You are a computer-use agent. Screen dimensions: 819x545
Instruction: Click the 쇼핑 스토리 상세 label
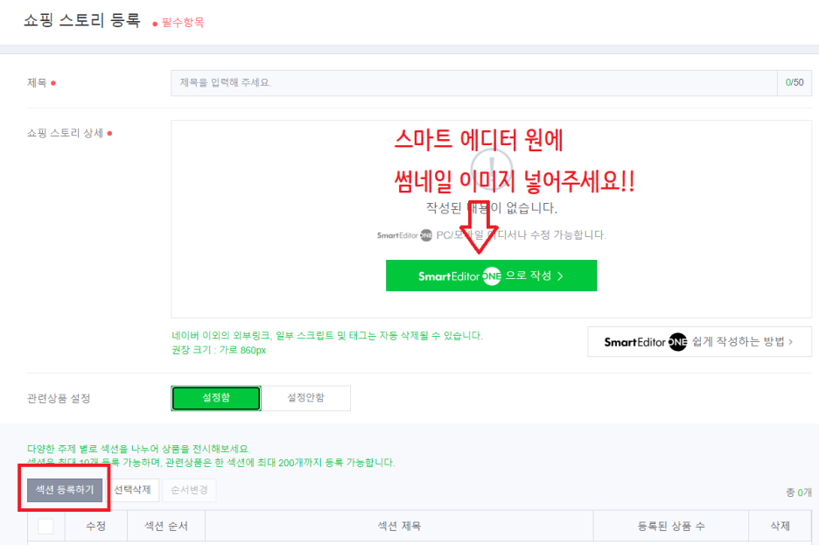pos(66,133)
